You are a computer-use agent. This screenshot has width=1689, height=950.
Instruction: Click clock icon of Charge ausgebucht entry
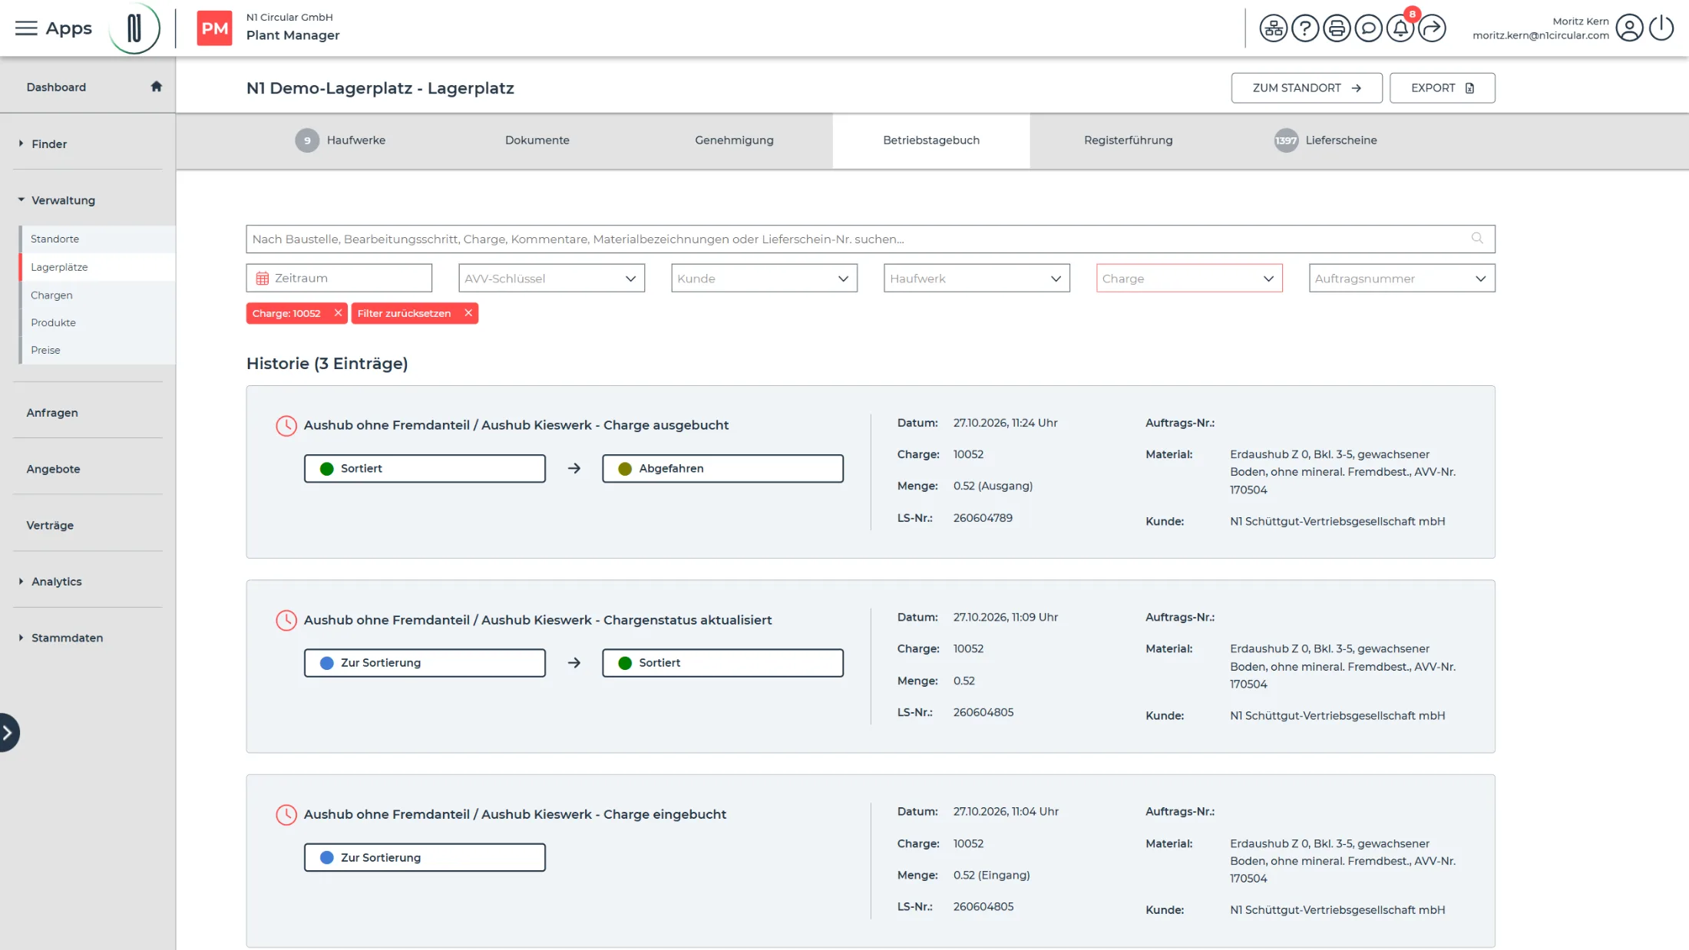pos(286,426)
